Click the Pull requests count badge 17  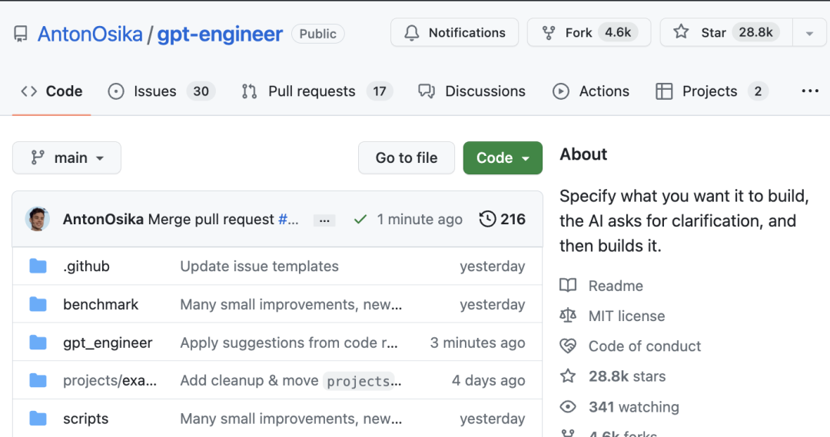tap(380, 91)
